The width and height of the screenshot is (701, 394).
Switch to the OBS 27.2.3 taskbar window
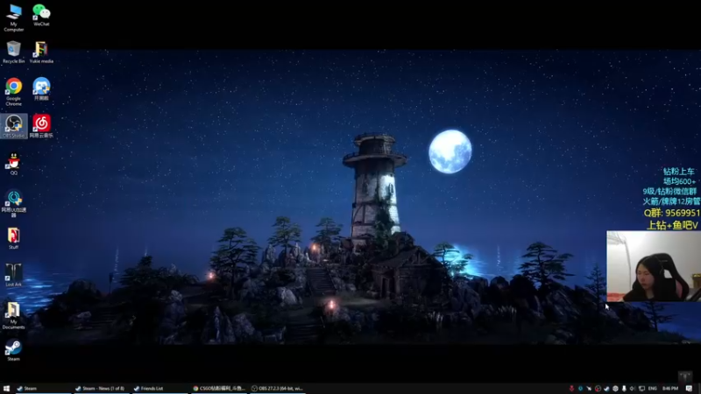click(x=277, y=389)
